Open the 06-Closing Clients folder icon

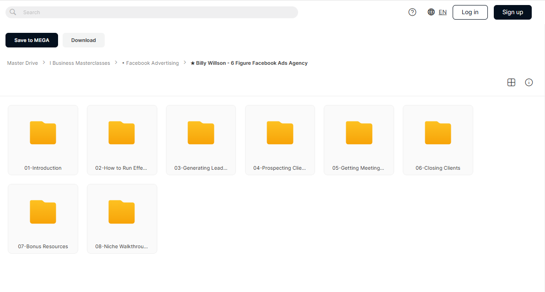[x=438, y=133]
